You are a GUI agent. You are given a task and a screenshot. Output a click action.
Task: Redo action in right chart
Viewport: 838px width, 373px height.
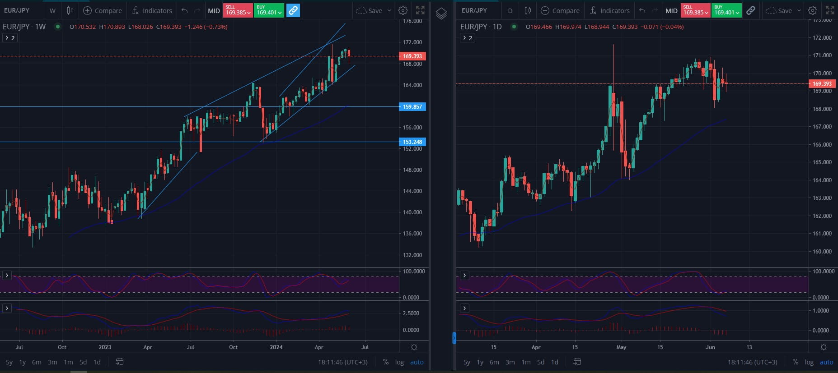pos(655,10)
